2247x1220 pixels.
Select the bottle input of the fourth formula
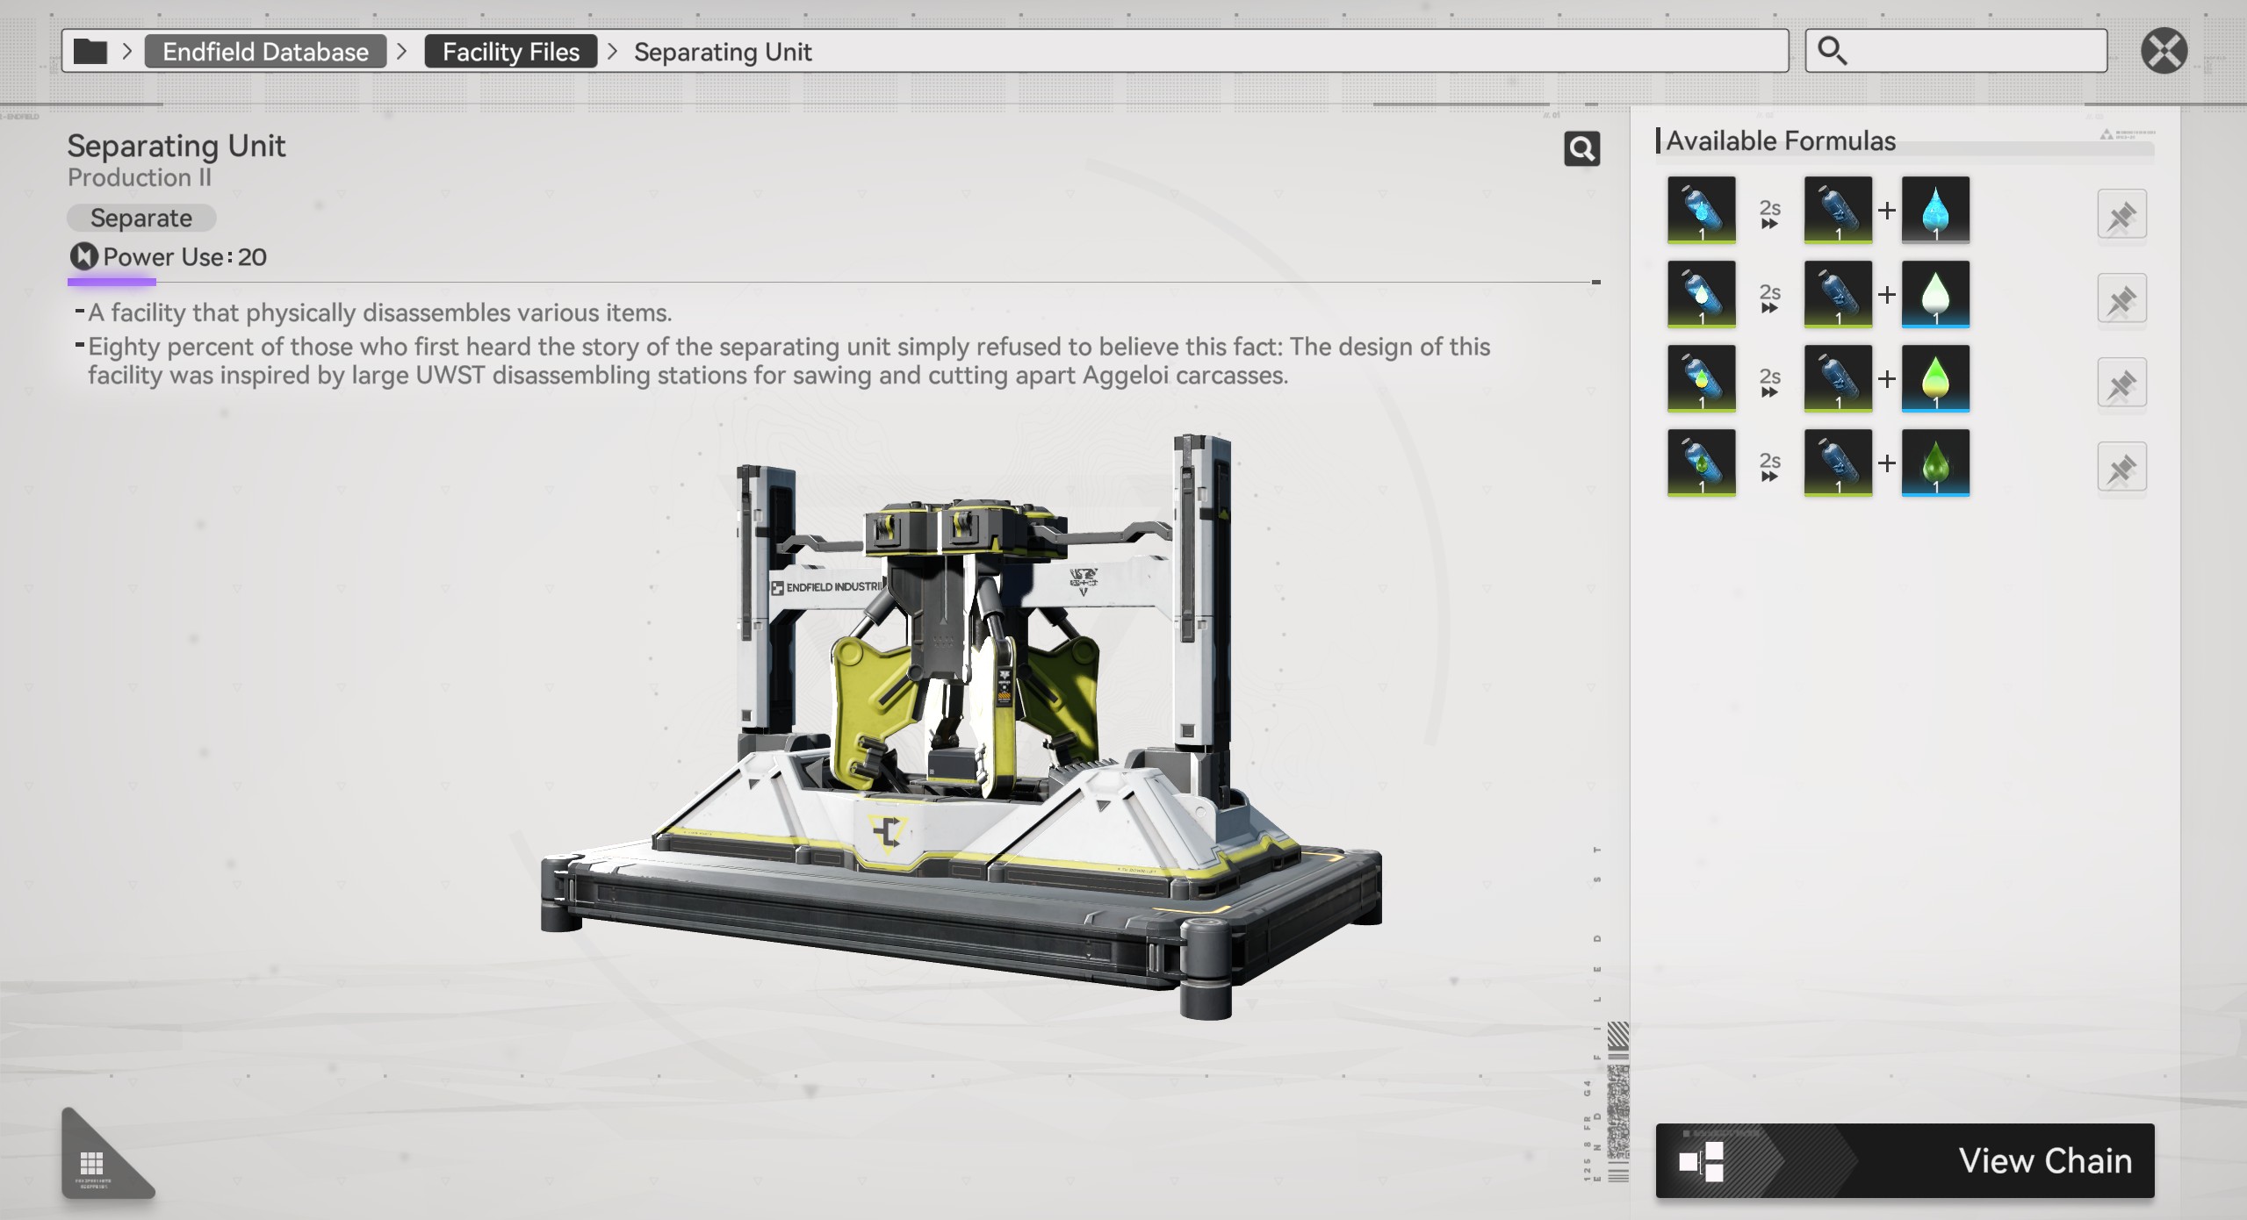point(1701,463)
